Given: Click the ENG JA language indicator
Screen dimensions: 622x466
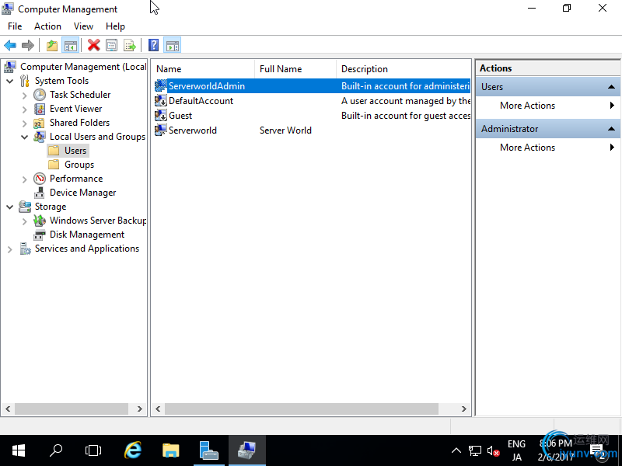Looking at the screenshot, I should point(516,450).
